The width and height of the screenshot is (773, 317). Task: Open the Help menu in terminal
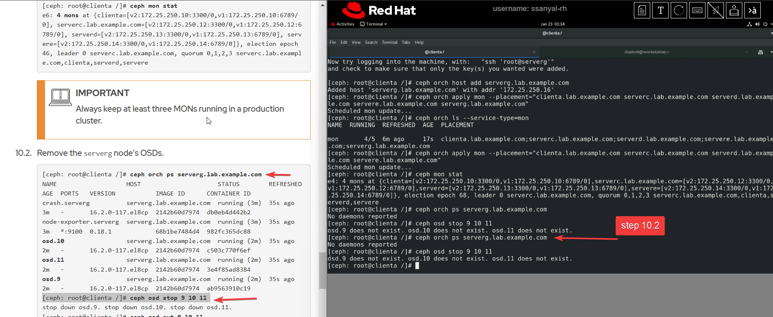pos(419,42)
